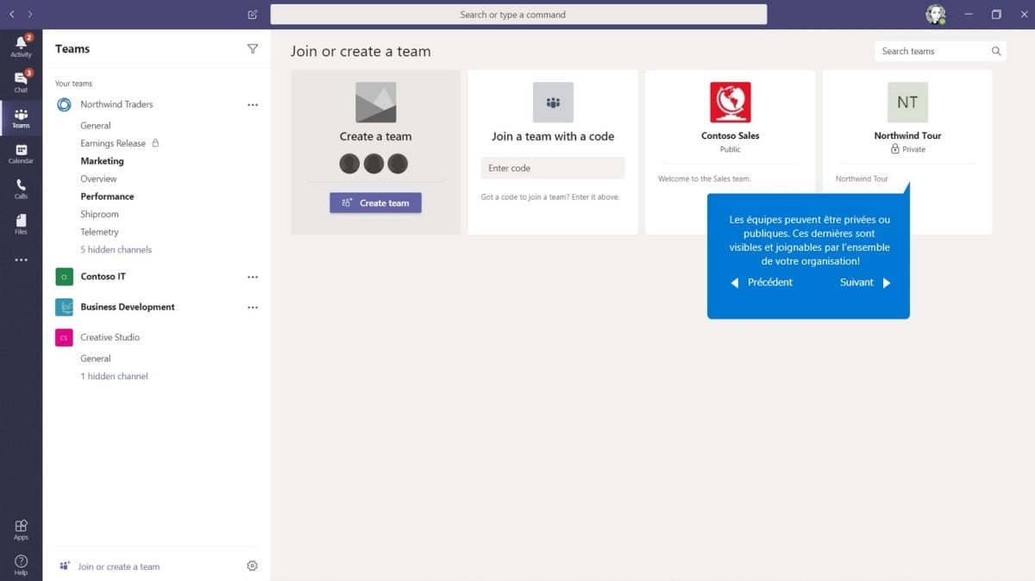Open the Chat icon in sidebar
Screen dimensions: 1035x581
21,82
